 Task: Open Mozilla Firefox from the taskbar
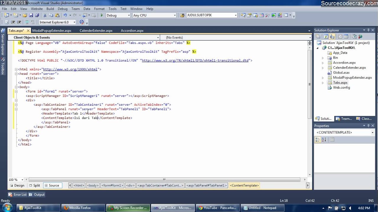(83, 208)
